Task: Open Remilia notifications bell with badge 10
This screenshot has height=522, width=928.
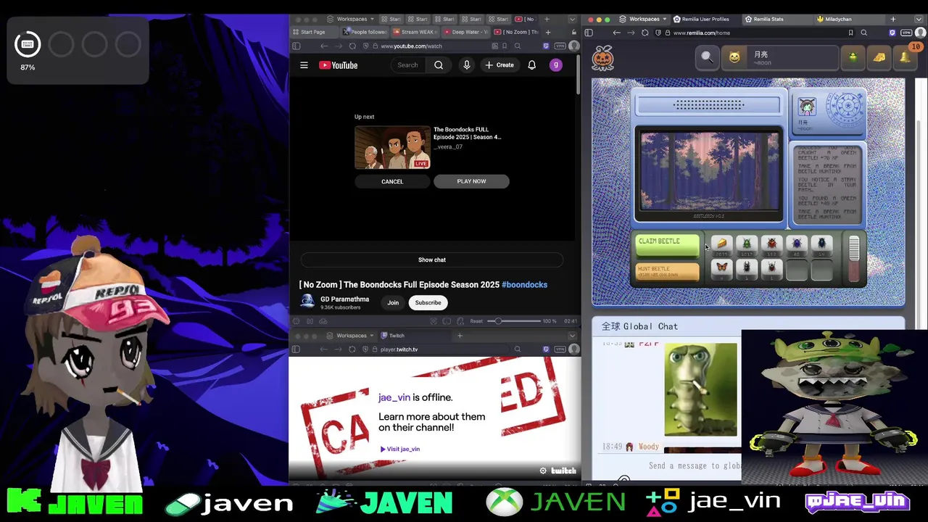Action: pos(906,57)
